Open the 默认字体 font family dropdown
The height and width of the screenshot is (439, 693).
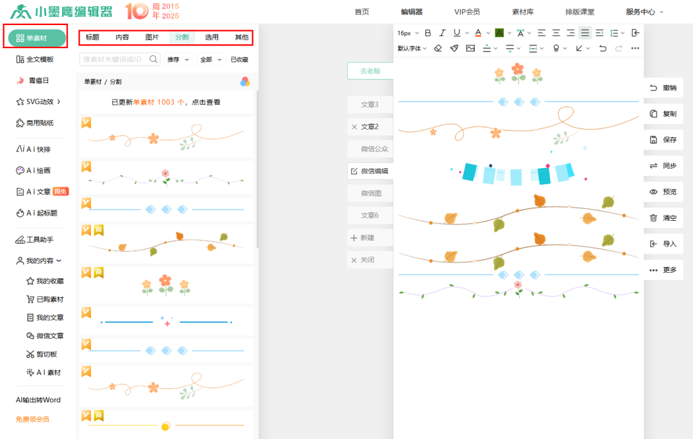(412, 48)
